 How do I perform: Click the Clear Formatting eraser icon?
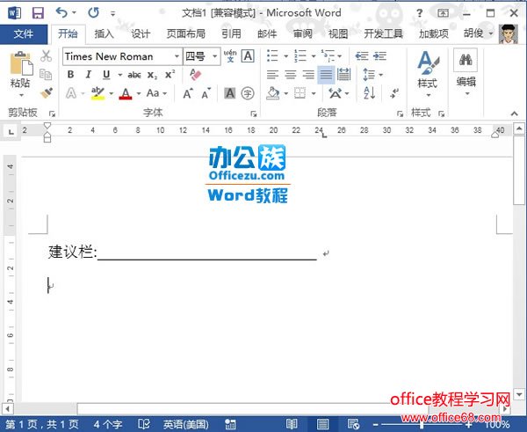[195, 75]
